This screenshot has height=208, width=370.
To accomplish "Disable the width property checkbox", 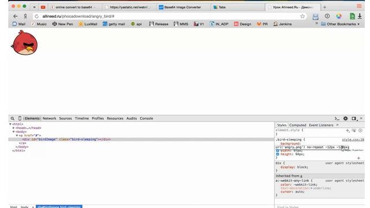I will click(x=277, y=151).
